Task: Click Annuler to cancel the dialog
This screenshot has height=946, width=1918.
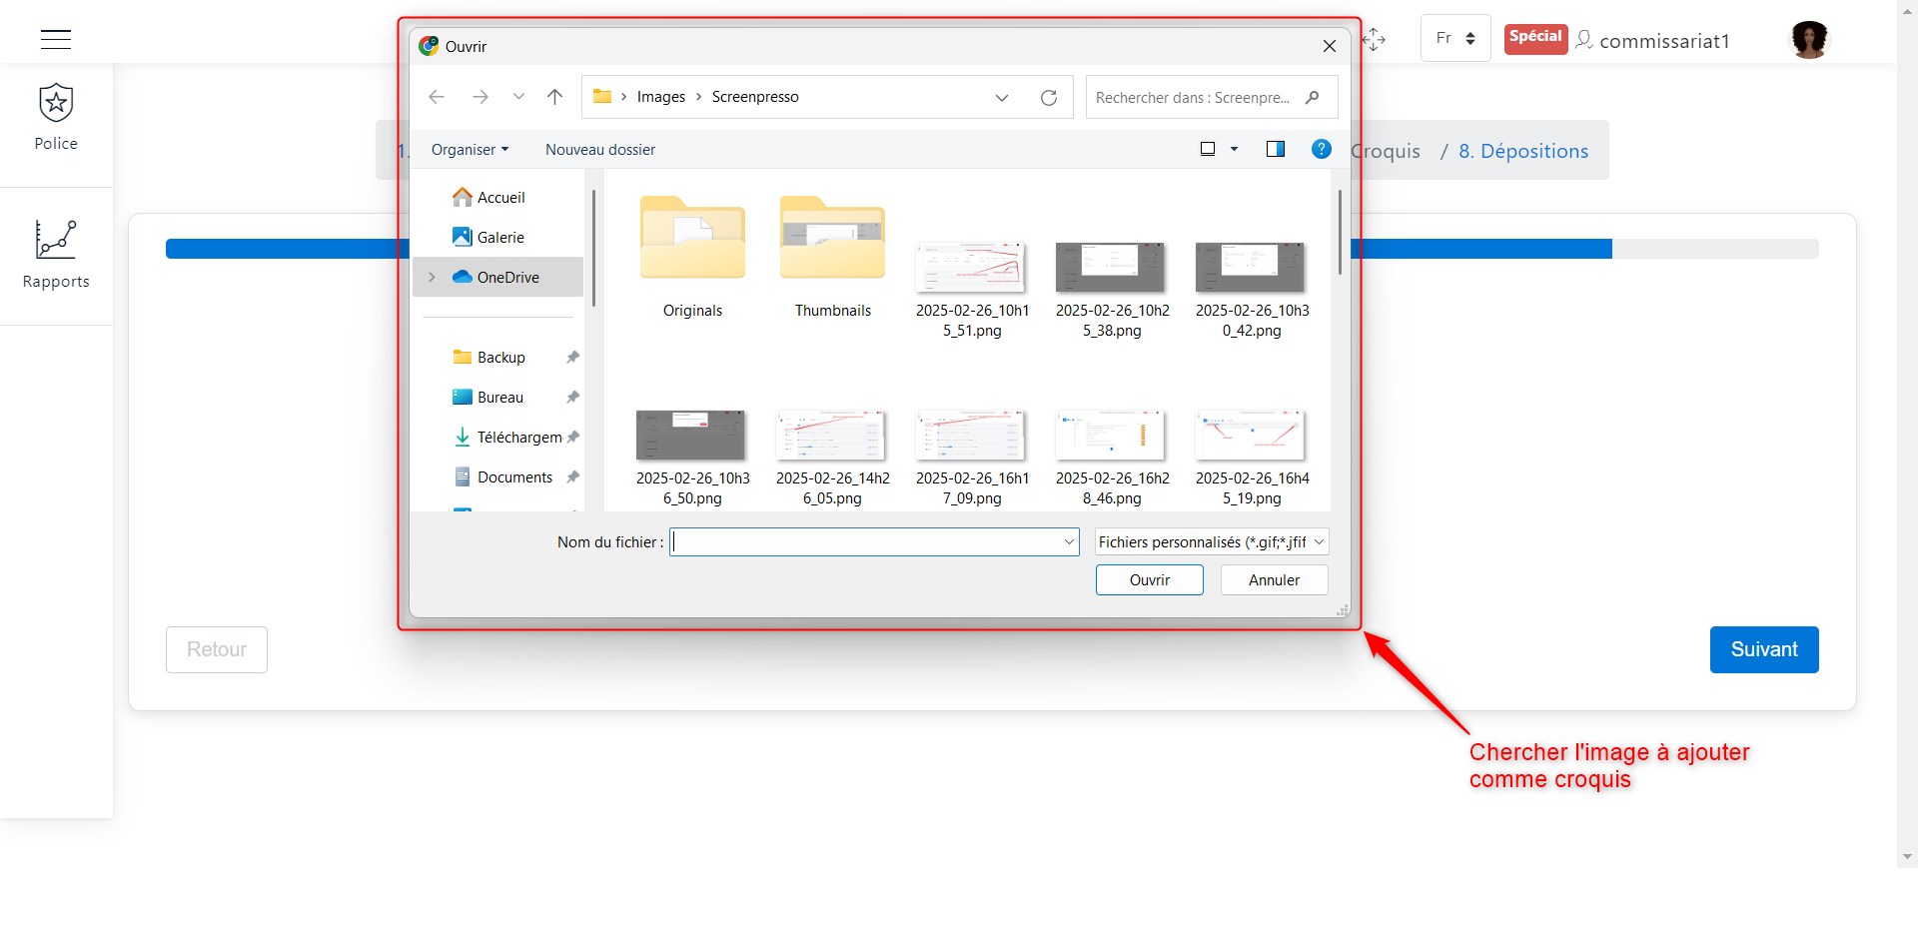Action: pyautogui.click(x=1275, y=580)
